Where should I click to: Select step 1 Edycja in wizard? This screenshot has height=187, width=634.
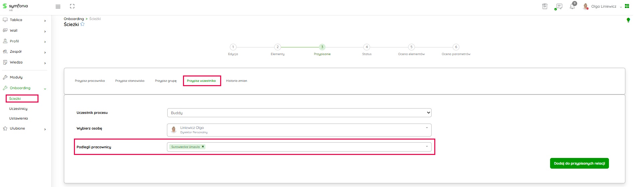tap(233, 47)
